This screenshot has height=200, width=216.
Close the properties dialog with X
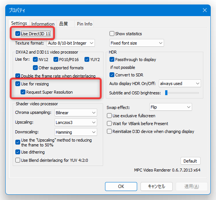tap(205, 10)
